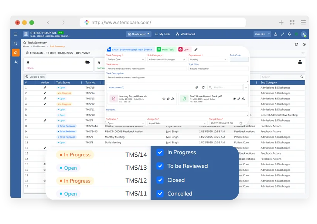The height and width of the screenshot is (224, 317).
Task: Uncheck the Closed status option
Action: click(x=160, y=180)
